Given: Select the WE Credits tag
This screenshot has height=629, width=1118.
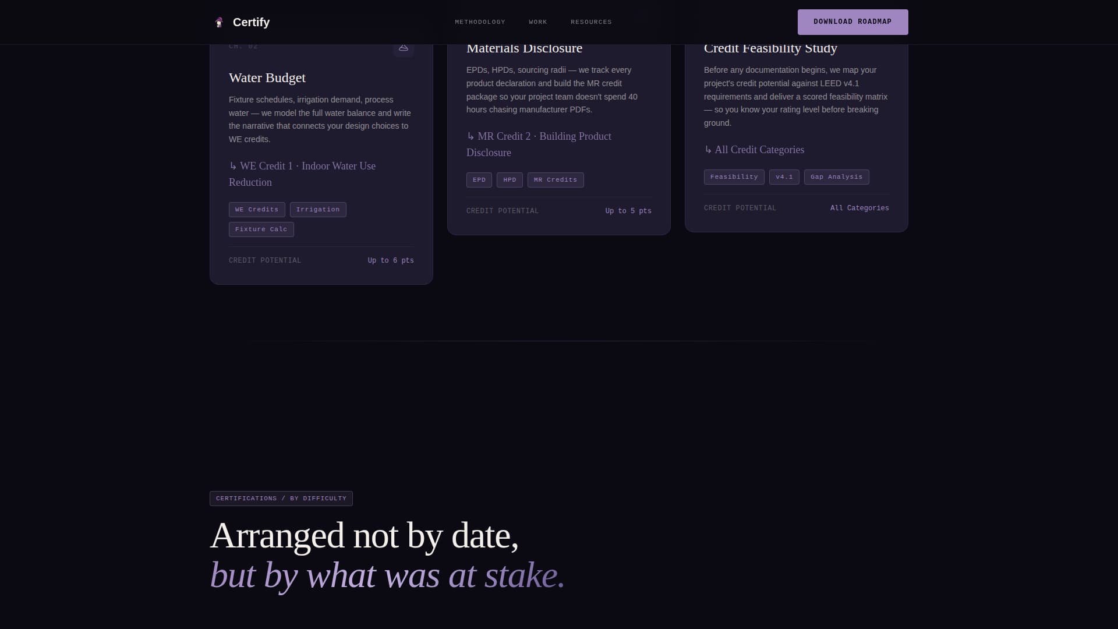Looking at the screenshot, I should tap(257, 210).
